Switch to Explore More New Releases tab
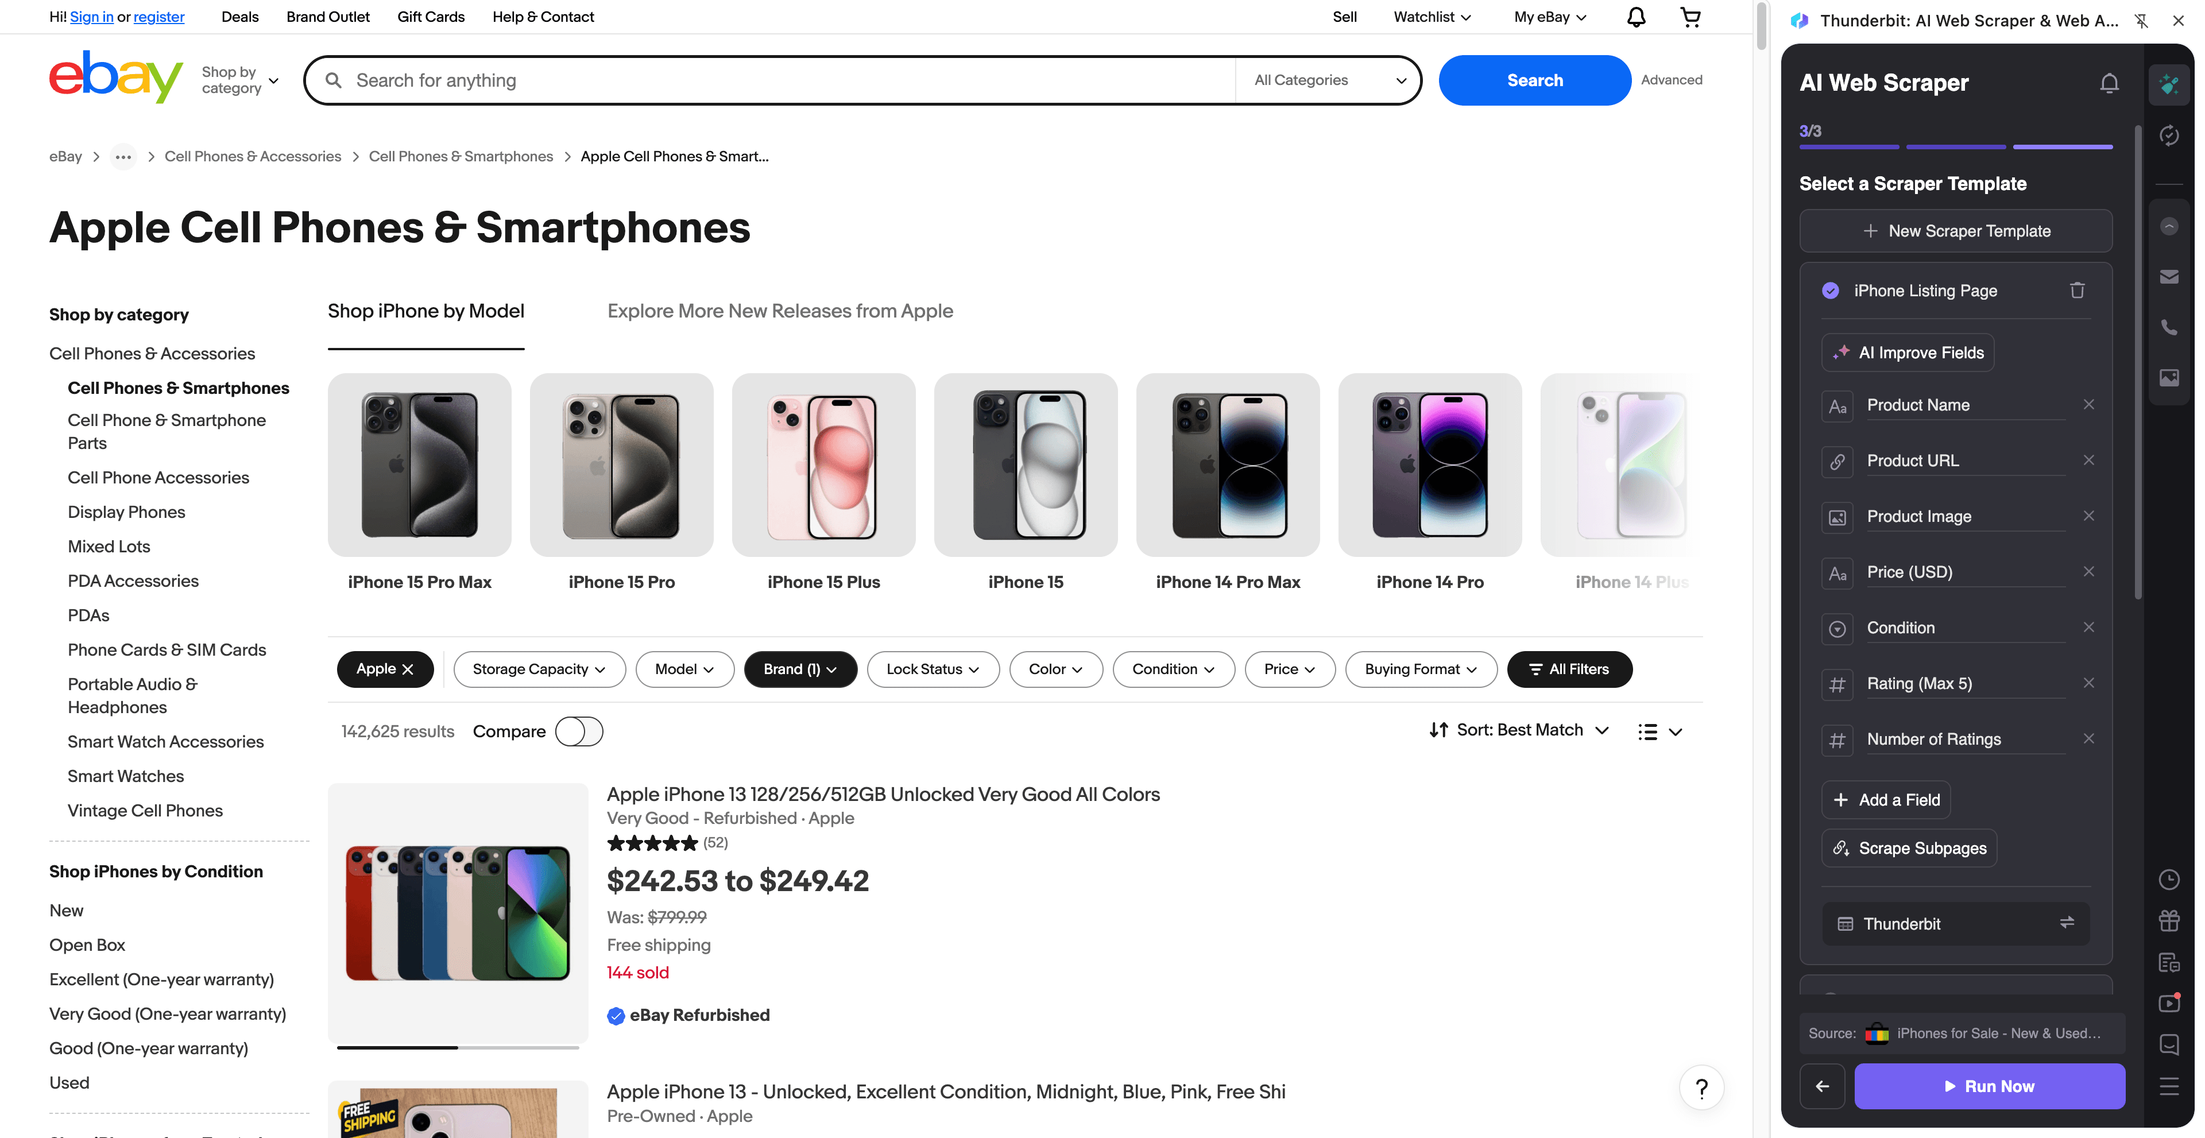The height and width of the screenshot is (1138, 2205). [x=780, y=311]
